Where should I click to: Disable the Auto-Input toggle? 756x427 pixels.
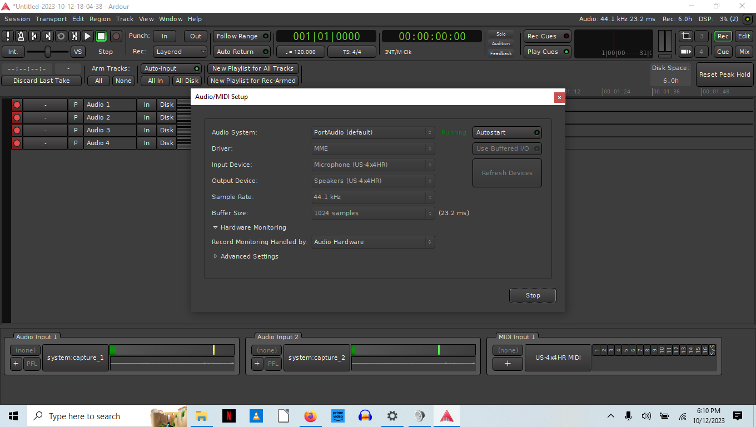(x=171, y=68)
